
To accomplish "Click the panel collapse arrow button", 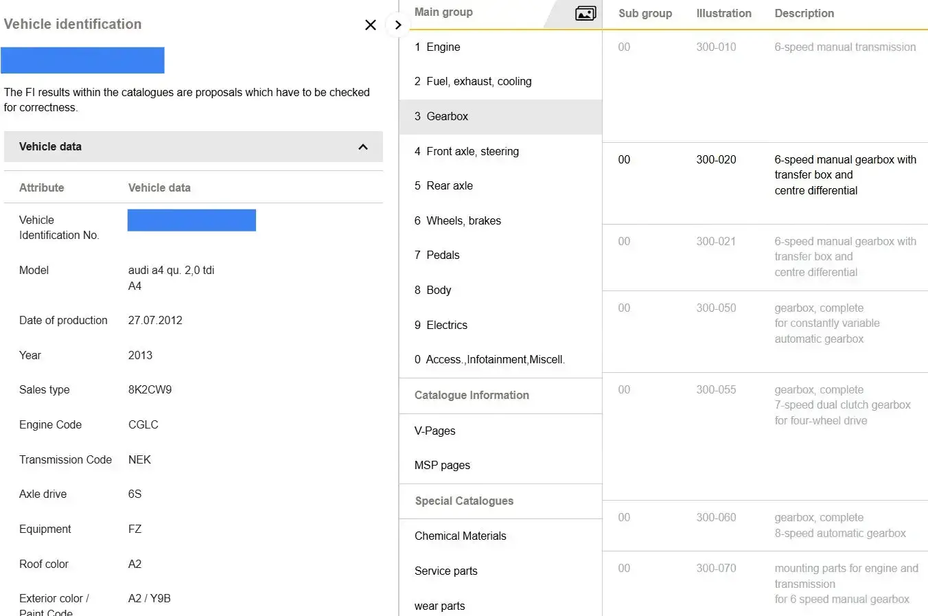I will 398,25.
